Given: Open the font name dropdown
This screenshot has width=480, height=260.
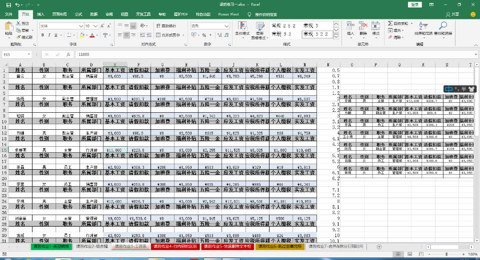Looking at the screenshot, I should click(80, 25).
